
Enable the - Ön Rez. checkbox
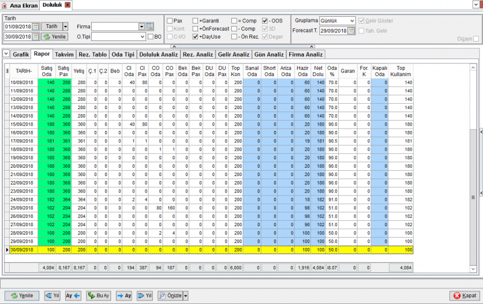[234, 37]
